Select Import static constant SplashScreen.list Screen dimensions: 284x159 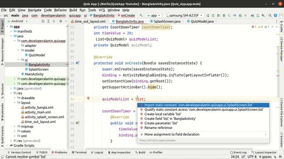(203, 105)
